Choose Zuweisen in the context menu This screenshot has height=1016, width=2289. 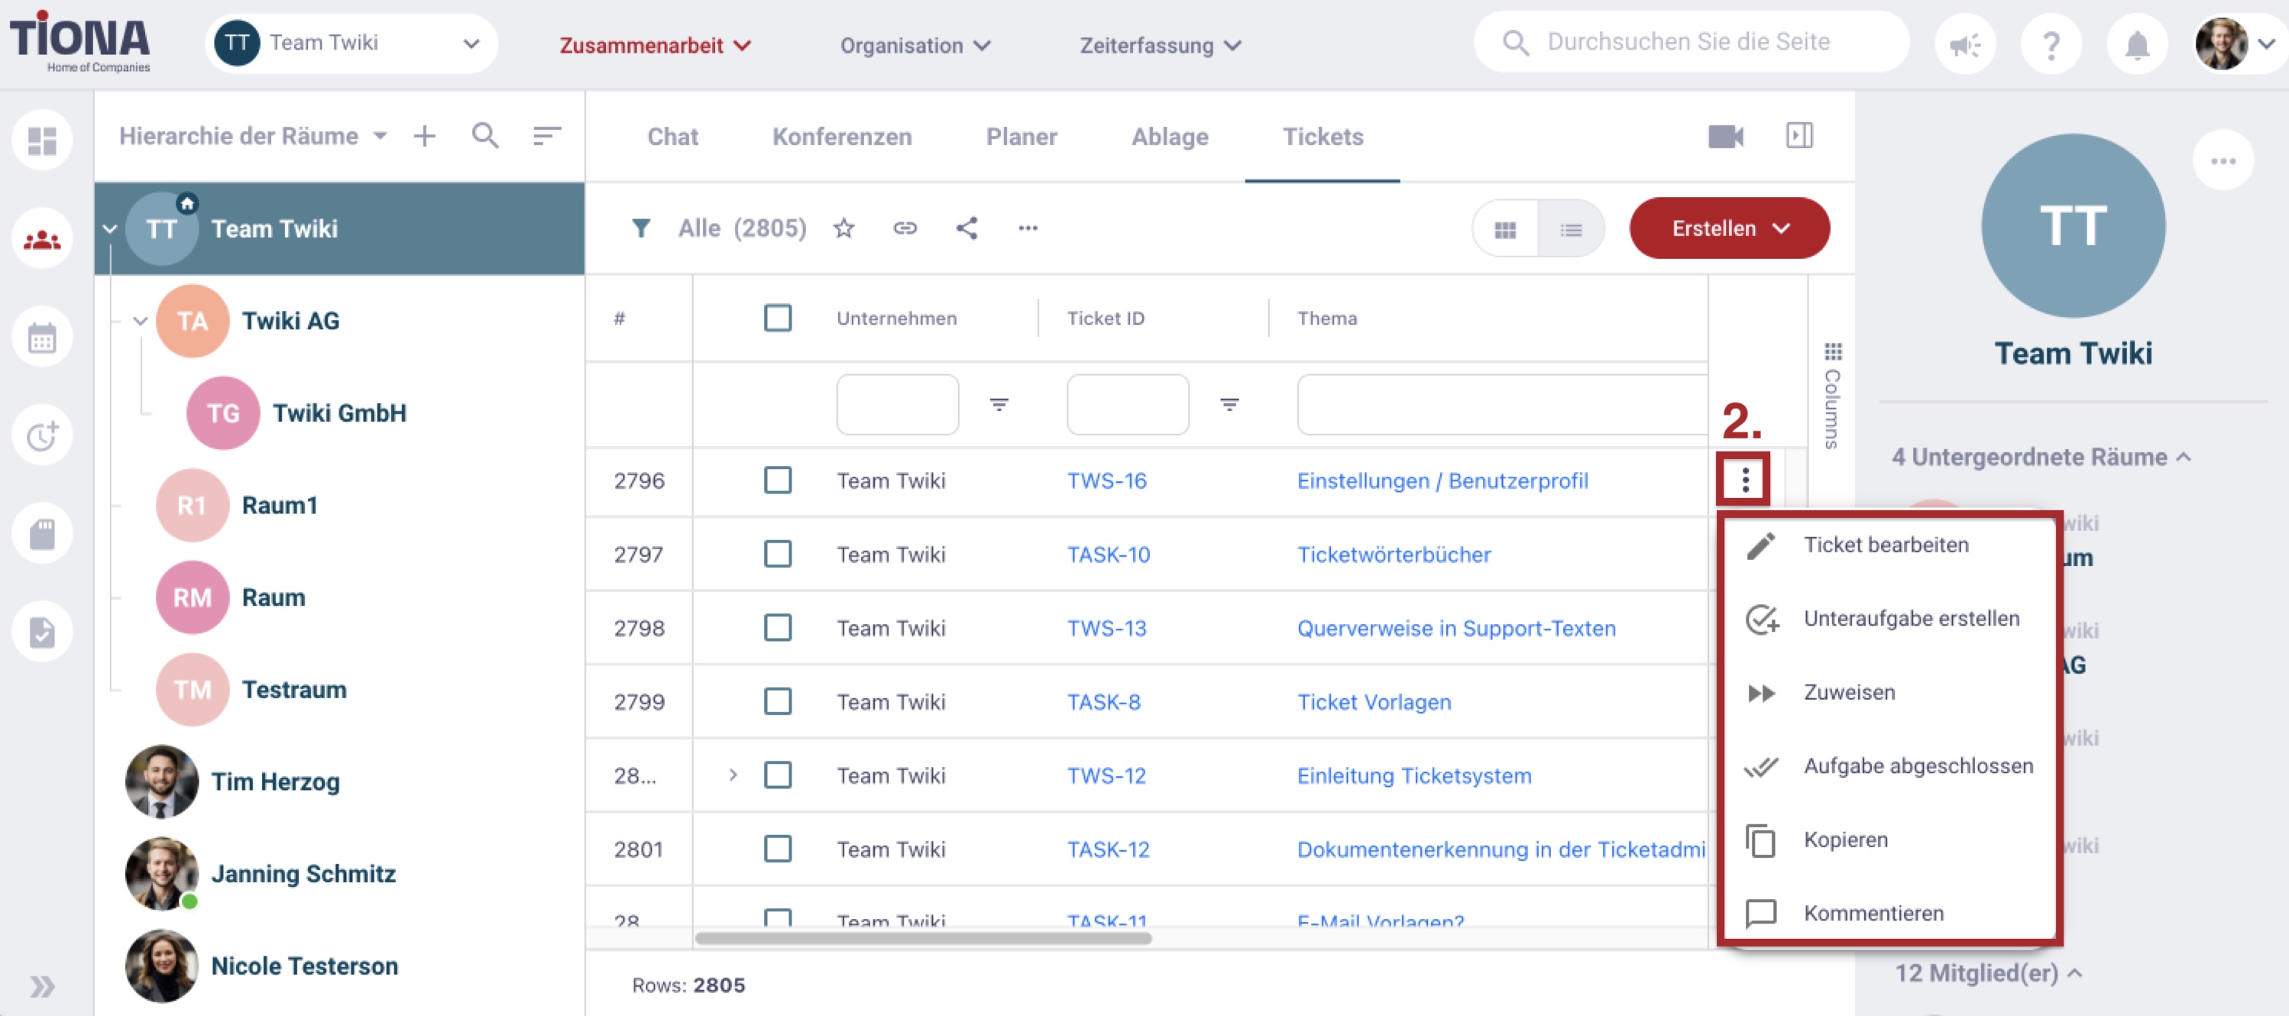pos(1890,692)
